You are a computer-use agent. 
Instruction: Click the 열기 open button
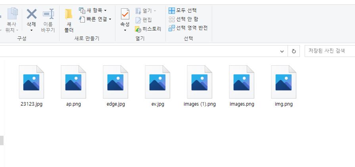click(x=146, y=11)
